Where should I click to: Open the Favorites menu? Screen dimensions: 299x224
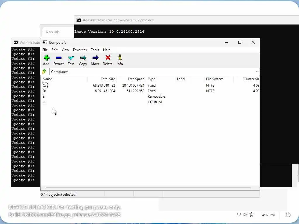coord(80,50)
